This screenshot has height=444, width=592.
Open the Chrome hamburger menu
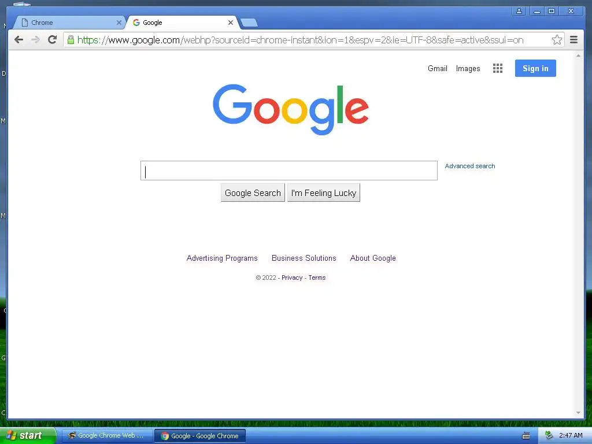tap(573, 40)
